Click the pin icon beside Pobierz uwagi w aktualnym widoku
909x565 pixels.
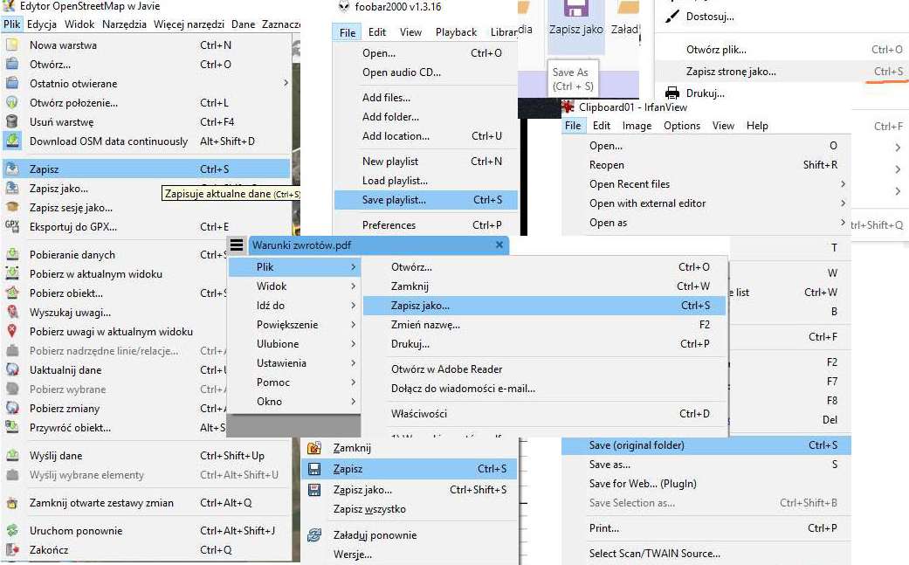(x=12, y=331)
